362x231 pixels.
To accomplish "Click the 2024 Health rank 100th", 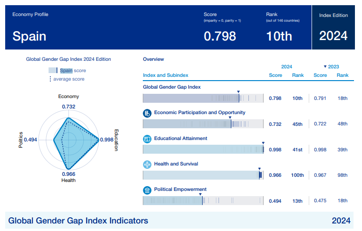I will (x=297, y=175).
